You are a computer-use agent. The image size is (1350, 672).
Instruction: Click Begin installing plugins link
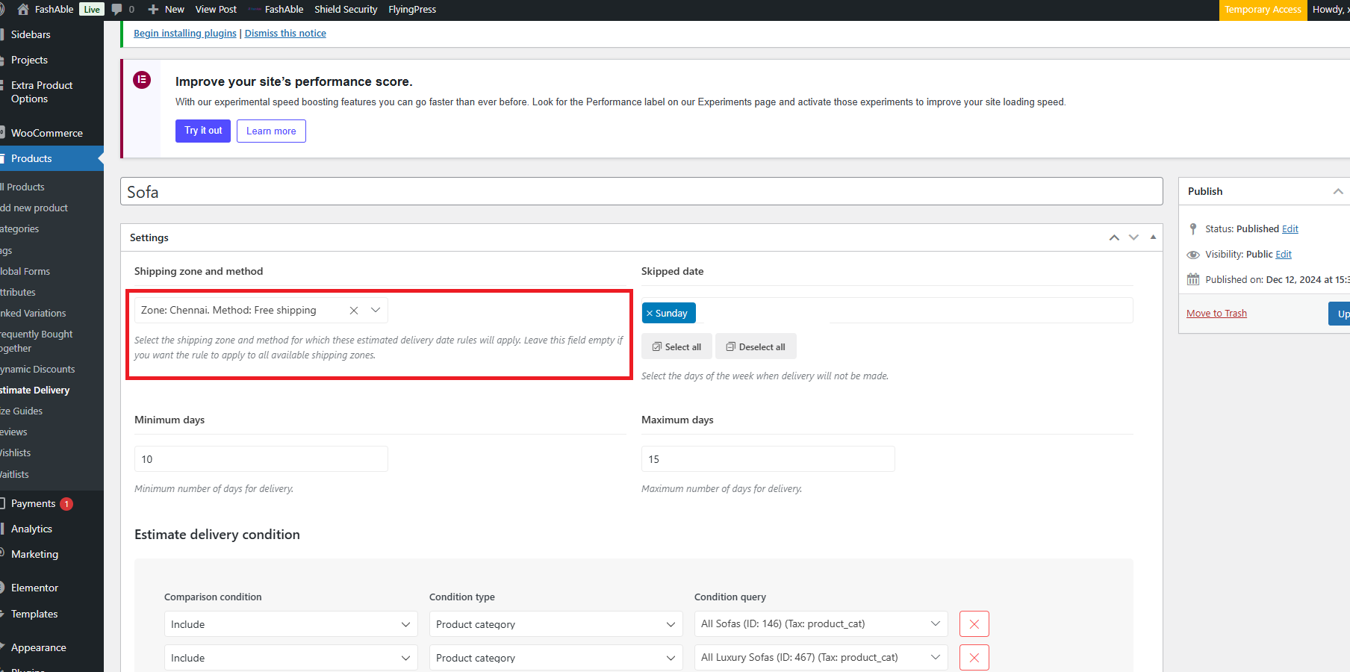(185, 34)
